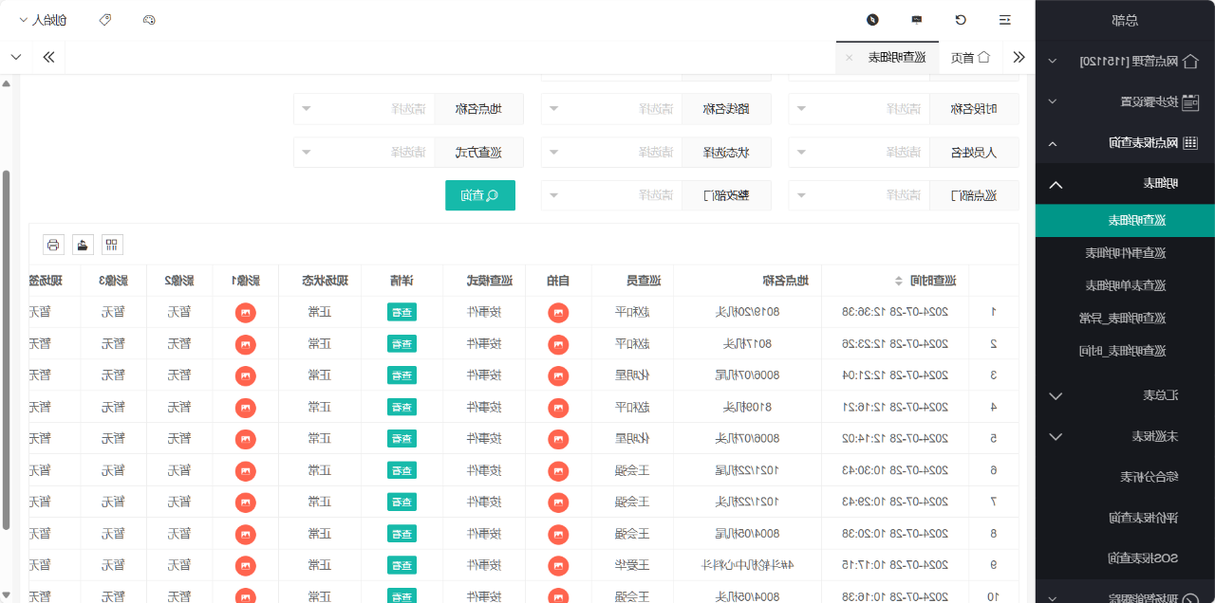Click the 查看 button in the first row
The width and height of the screenshot is (1215, 603).
click(402, 313)
